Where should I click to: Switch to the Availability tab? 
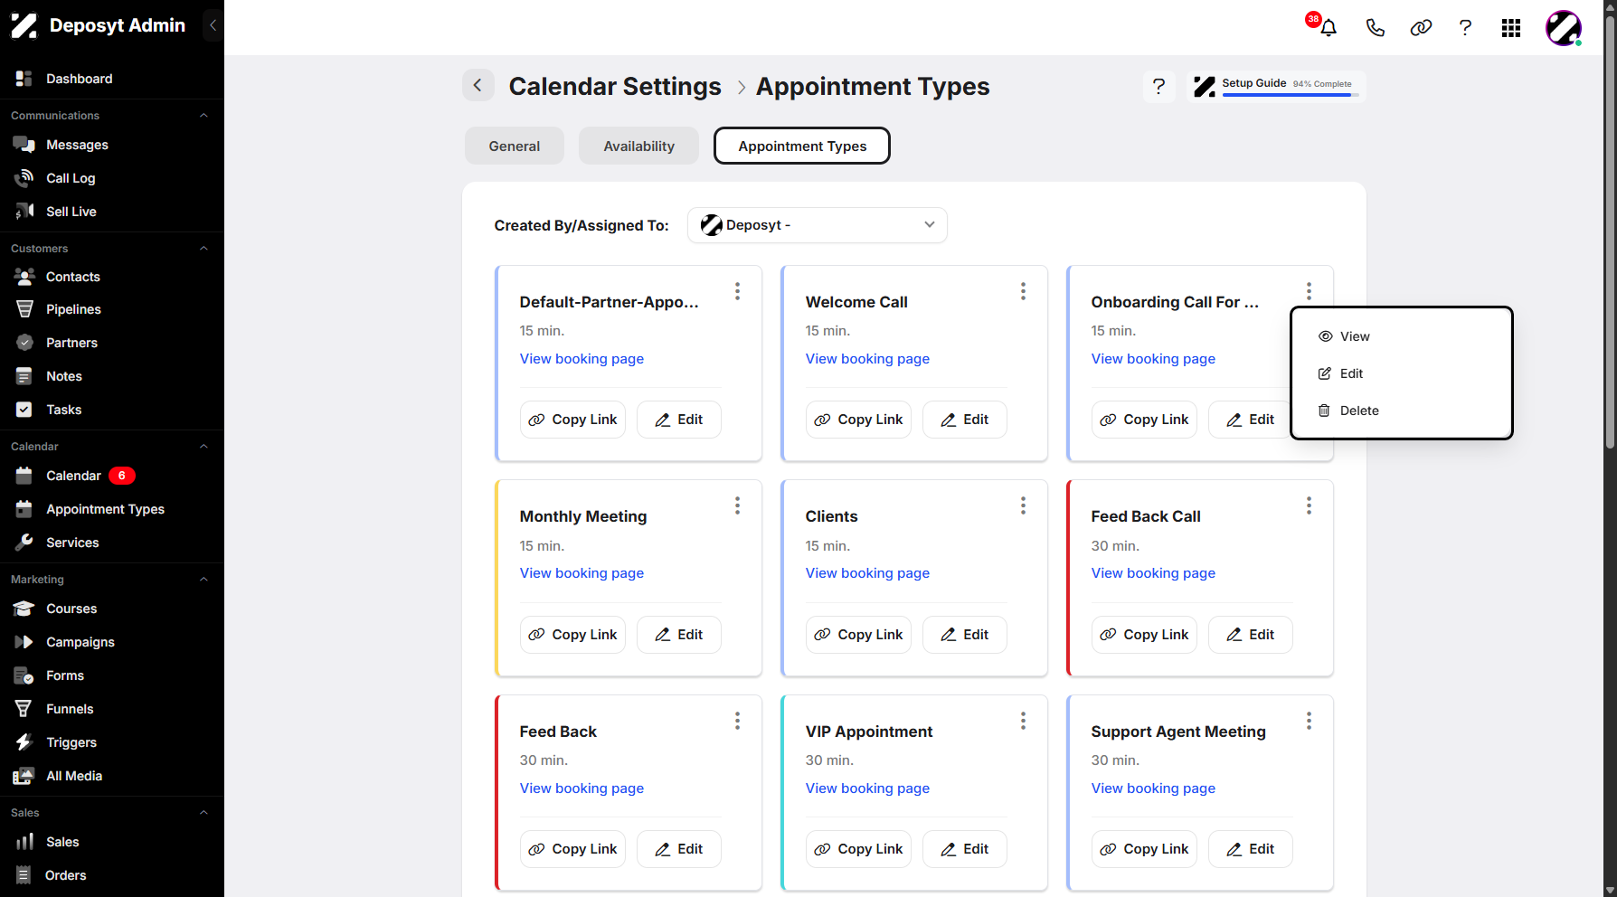coord(639,146)
